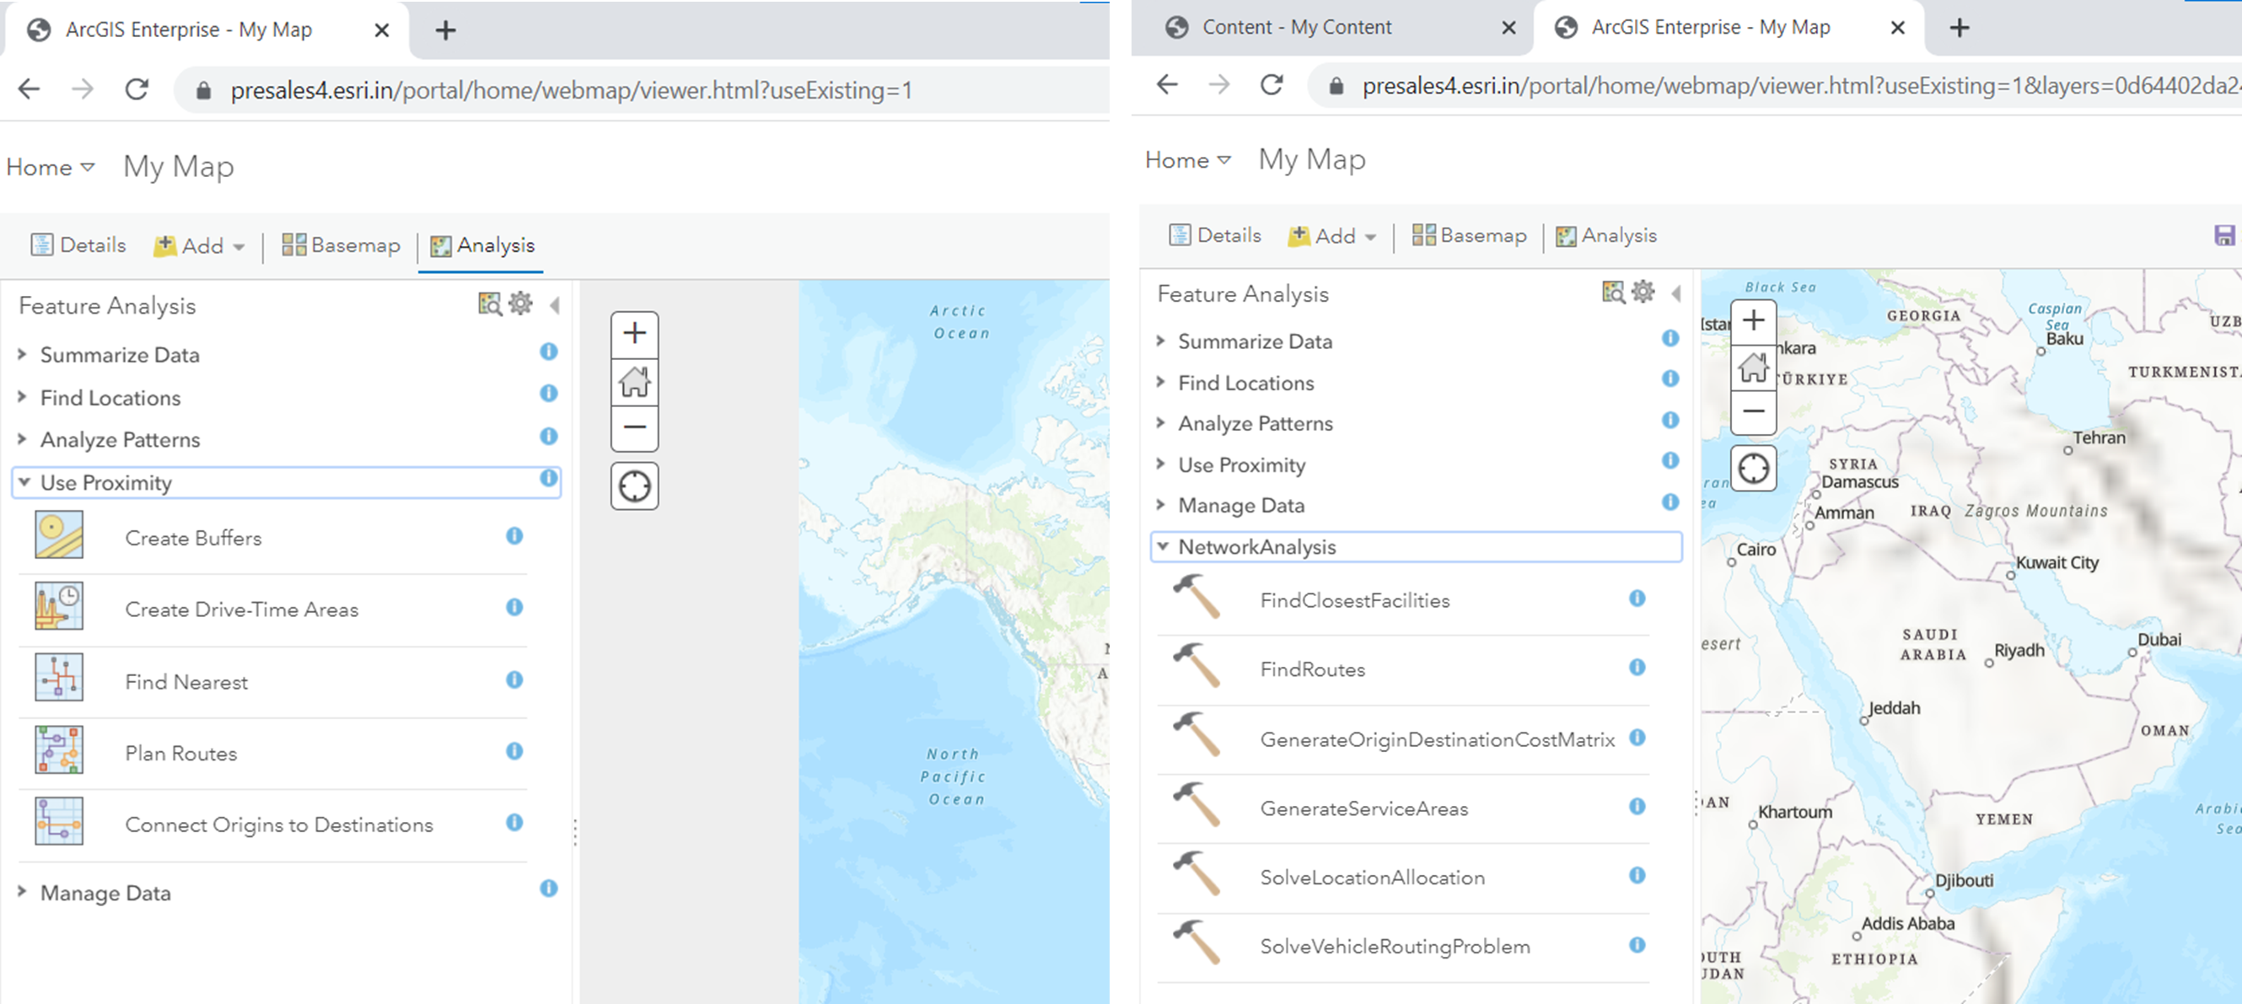Open the Plan Routes tool
The image size is (2242, 1004).
180,753
